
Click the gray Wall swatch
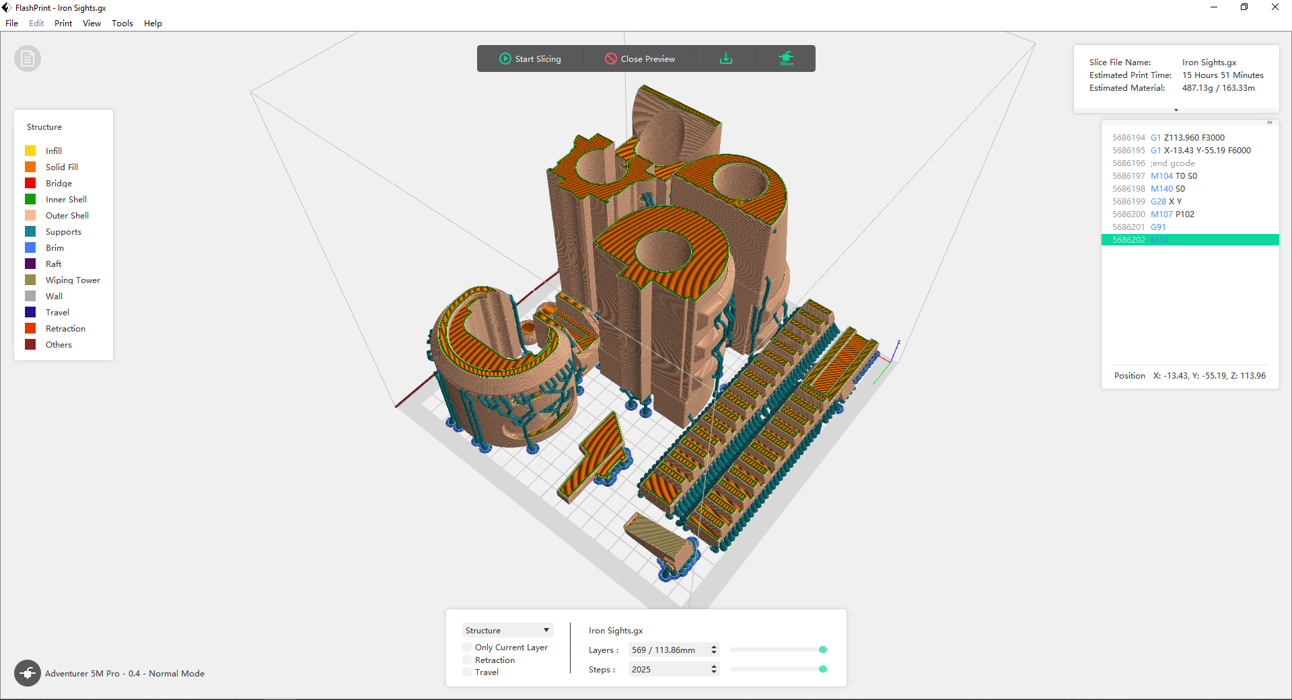tap(30, 296)
